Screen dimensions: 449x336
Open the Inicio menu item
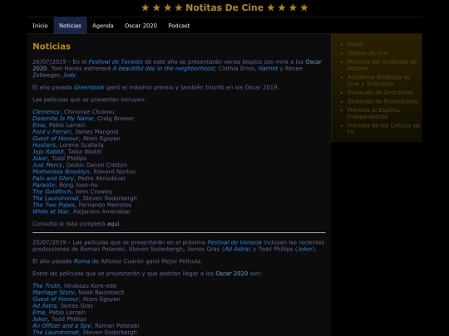coord(40,26)
